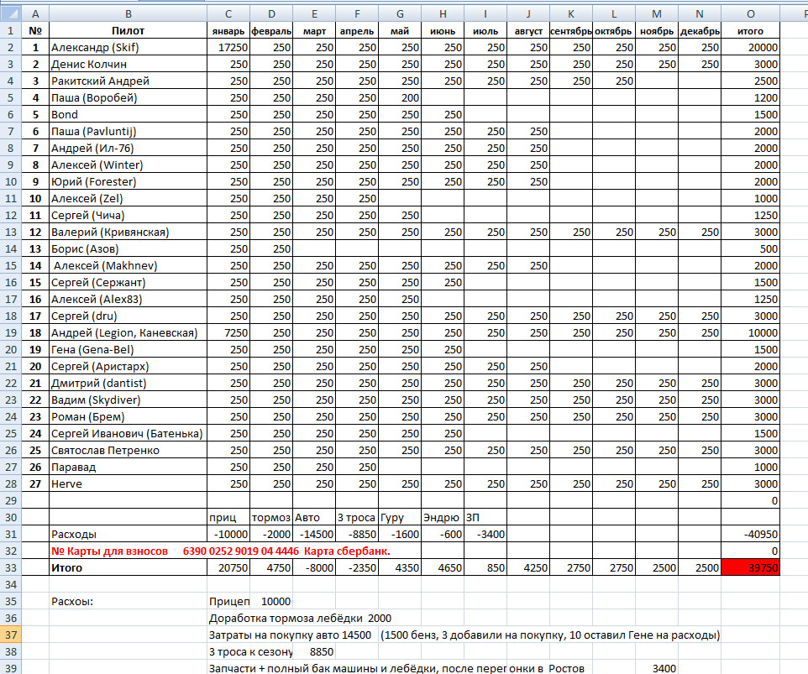Viewport: 808px width, 674px height.
Task: Click the 'итого' header cell
Action: tap(750, 30)
